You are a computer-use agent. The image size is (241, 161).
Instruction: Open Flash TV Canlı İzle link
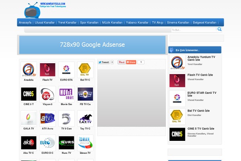tap(200, 75)
